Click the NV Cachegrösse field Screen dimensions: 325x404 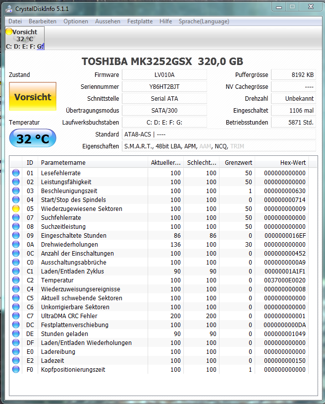coord(293,86)
